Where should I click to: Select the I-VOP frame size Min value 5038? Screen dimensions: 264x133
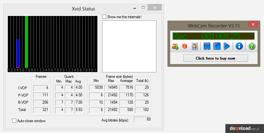[x=96, y=88]
